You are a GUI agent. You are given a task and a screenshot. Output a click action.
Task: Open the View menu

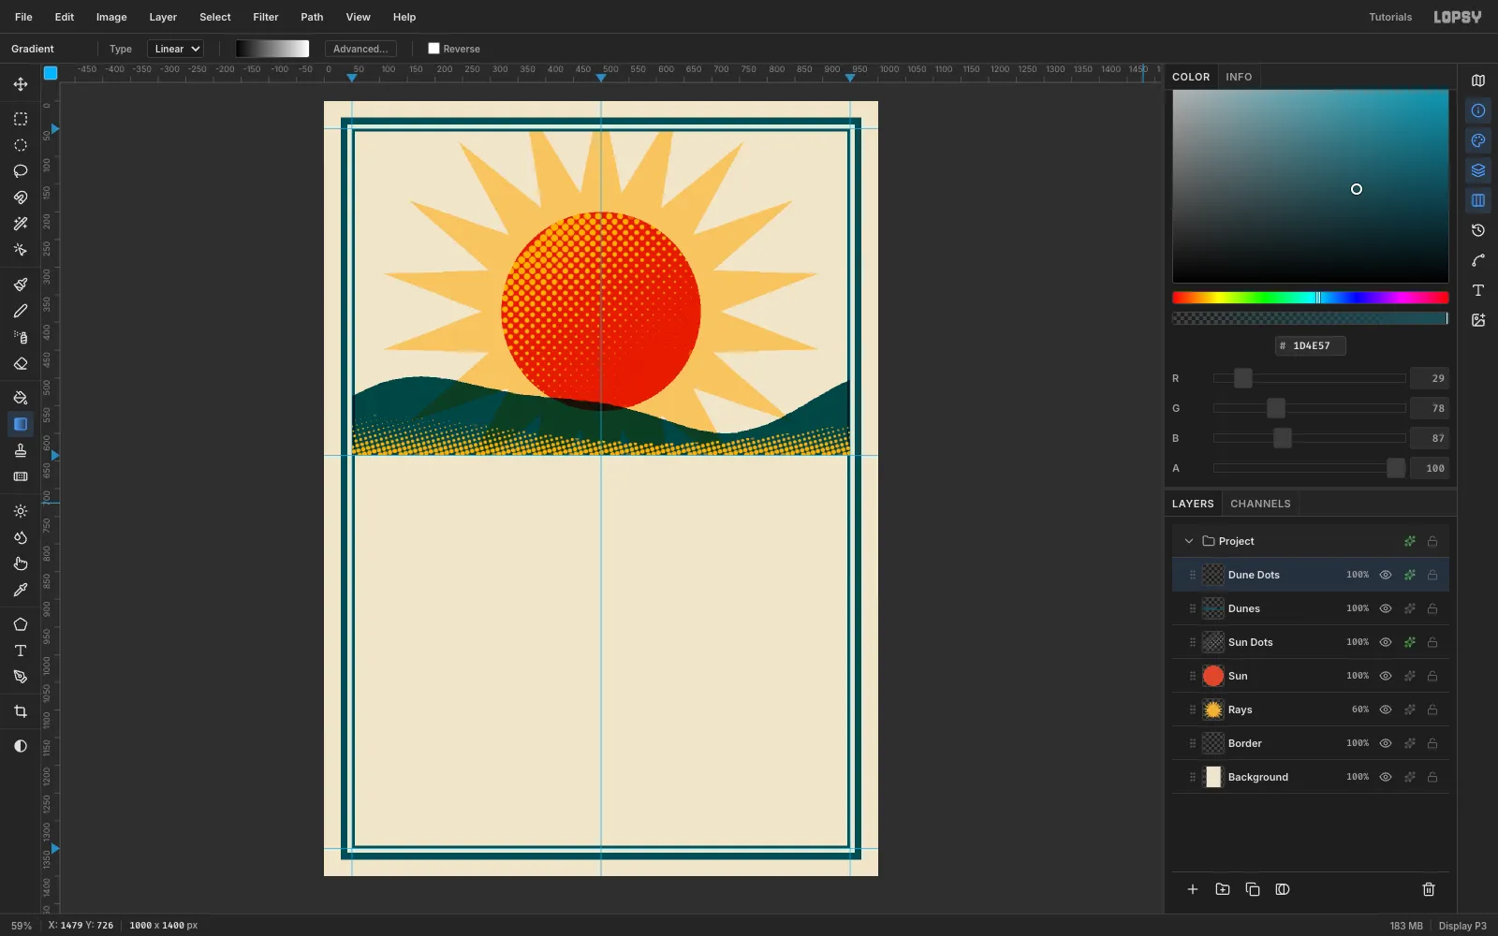click(358, 17)
